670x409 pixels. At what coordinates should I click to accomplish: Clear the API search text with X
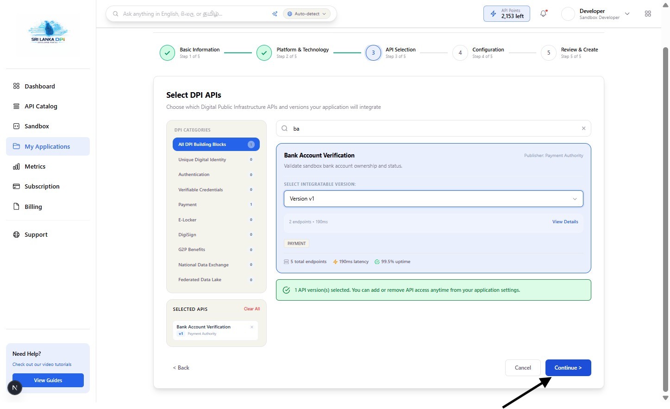(583, 128)
